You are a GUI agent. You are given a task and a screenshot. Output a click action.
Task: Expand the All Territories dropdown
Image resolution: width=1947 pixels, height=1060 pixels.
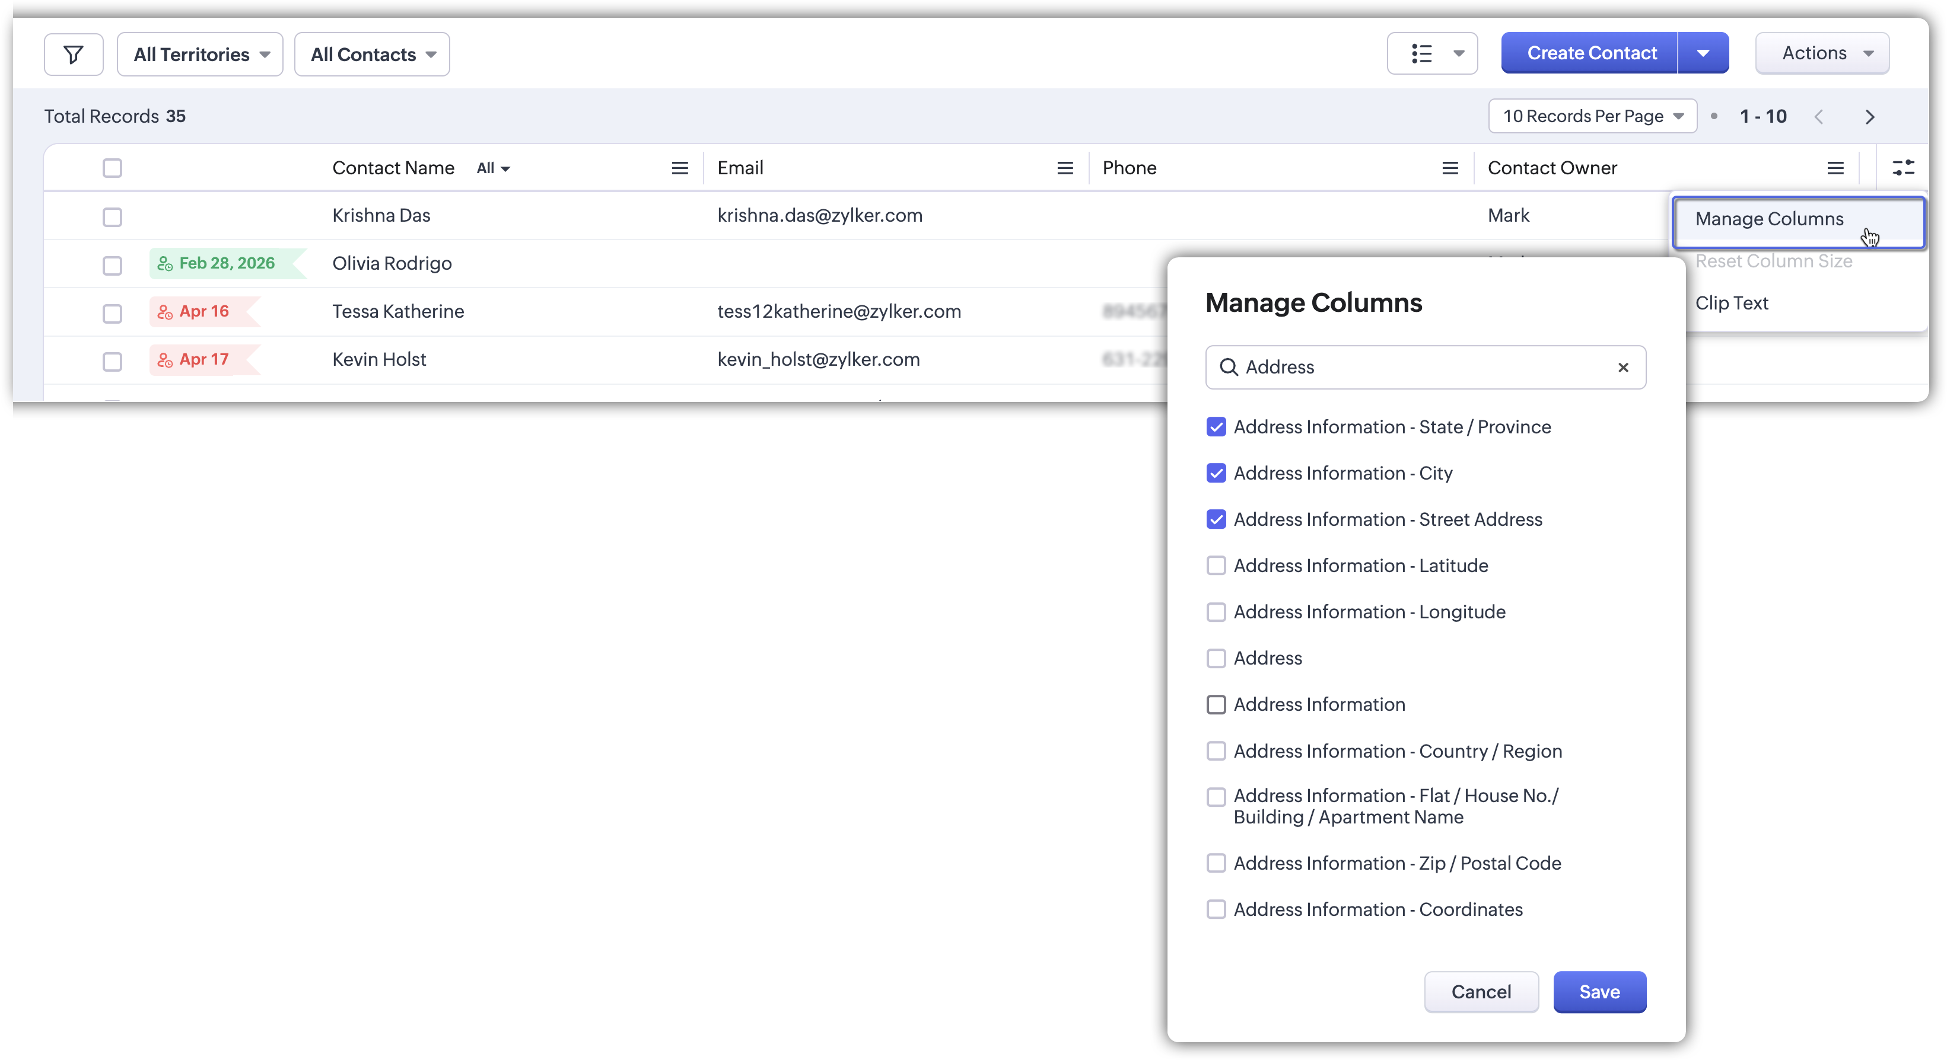pos(201,55)
